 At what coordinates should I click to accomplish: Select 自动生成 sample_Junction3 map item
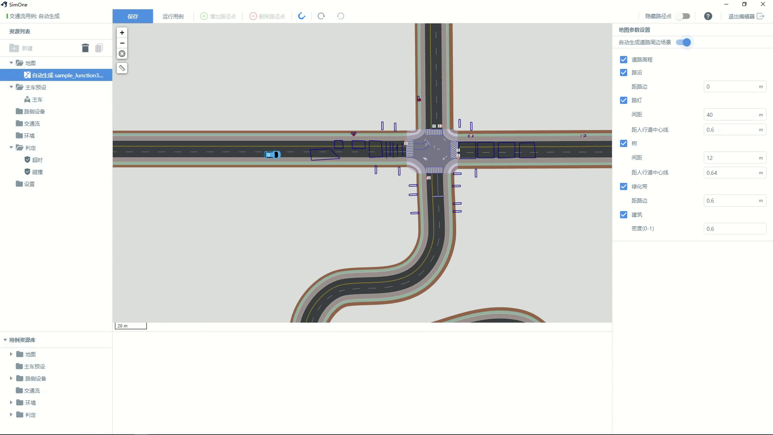(56, 75)
